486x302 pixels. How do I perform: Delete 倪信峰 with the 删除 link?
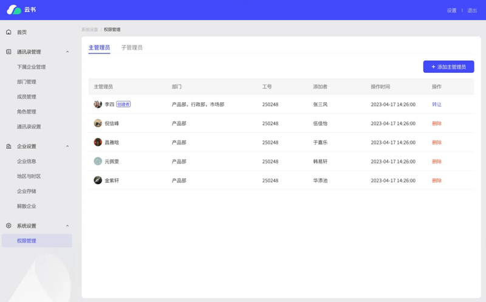[437, 123]
